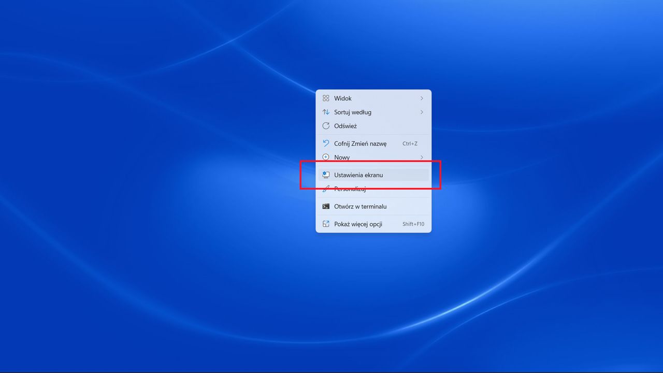This screenshot has width=663, height=373.
Task: Open Ustawienia ekranu
Action: 359,175
